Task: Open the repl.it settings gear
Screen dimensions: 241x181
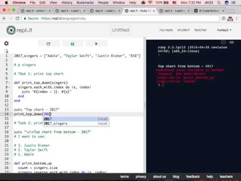Action: [6, 43]
